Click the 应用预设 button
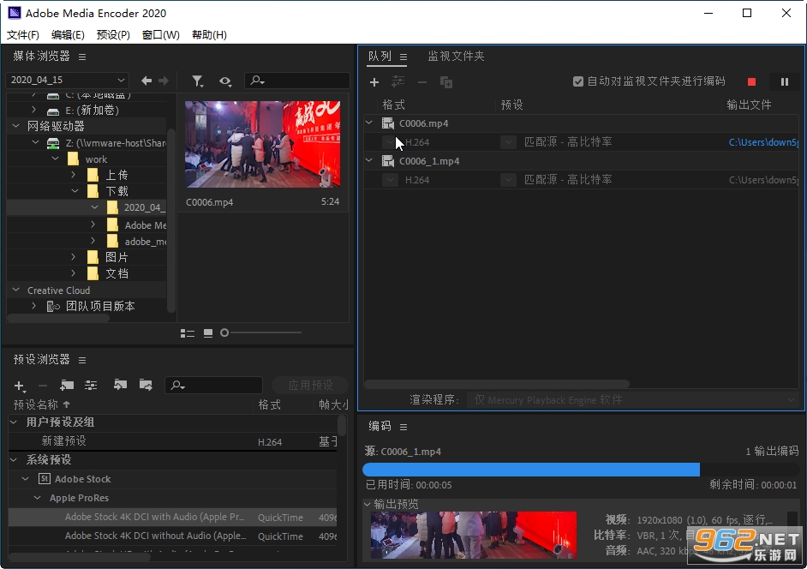 point(310,385)
